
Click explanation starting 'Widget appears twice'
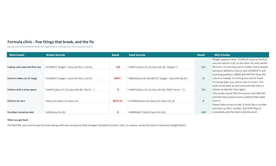pyautogui.click(x=240, y=63)
